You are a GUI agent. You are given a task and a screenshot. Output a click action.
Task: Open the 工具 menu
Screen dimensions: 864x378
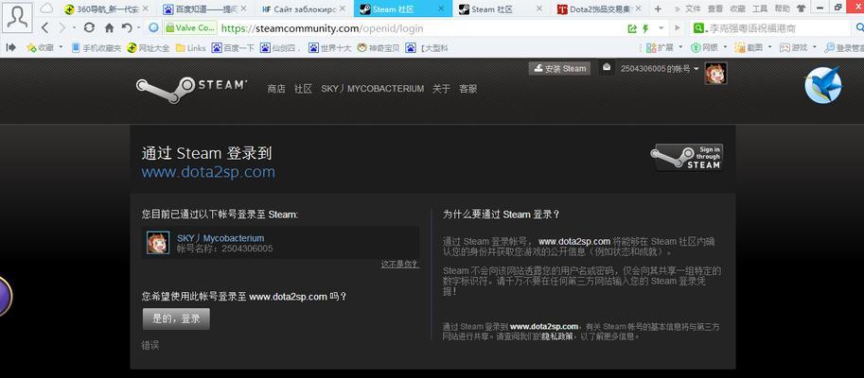pyautogui.click(x=760, y=9)
